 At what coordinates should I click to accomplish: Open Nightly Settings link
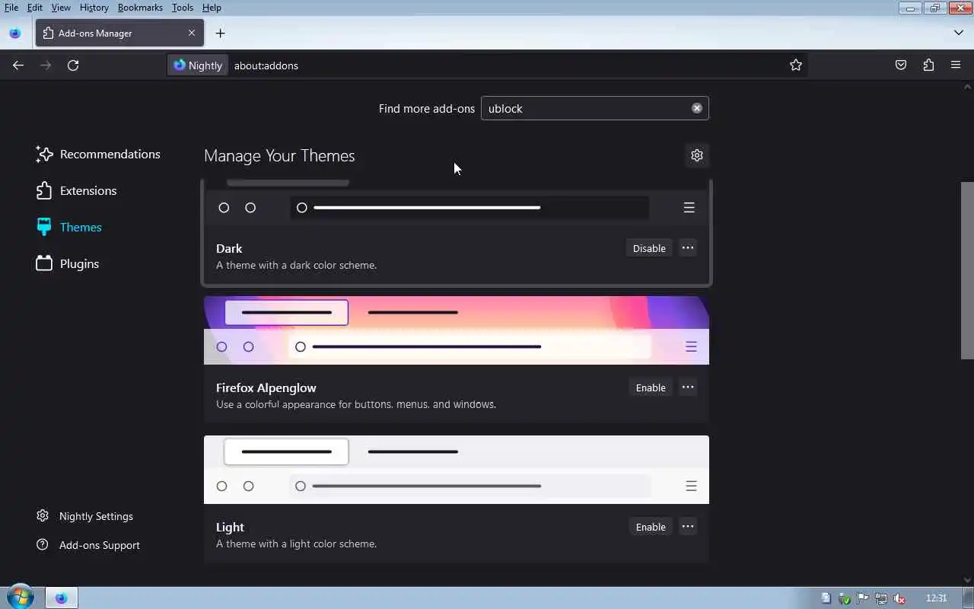click(x=84, y=516)
